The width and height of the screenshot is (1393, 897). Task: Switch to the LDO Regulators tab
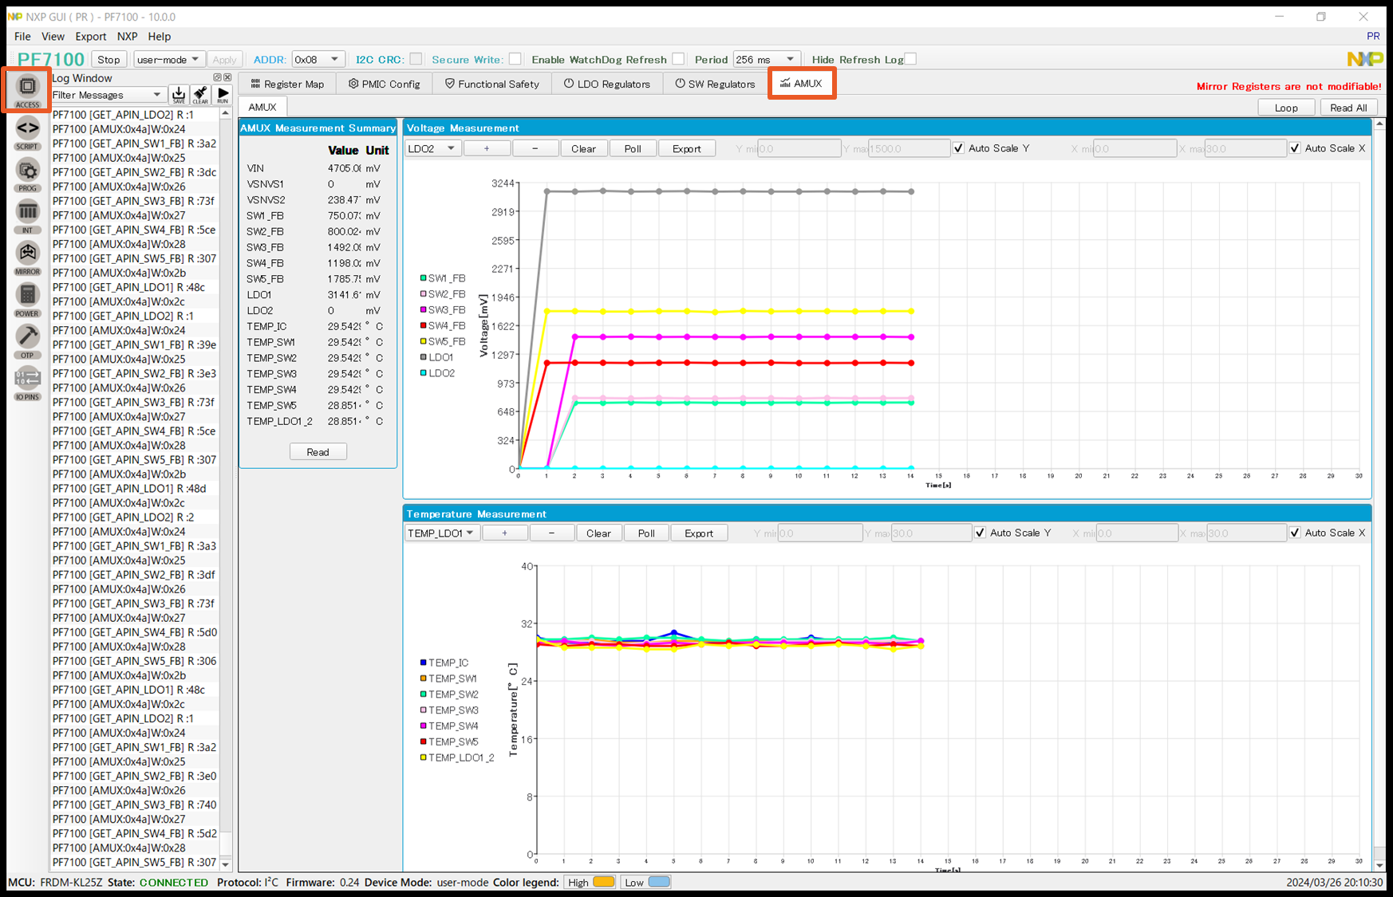(x=606, y=84)
